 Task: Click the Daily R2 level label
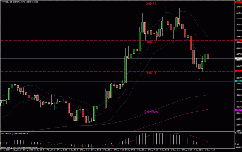click(151, 42)
